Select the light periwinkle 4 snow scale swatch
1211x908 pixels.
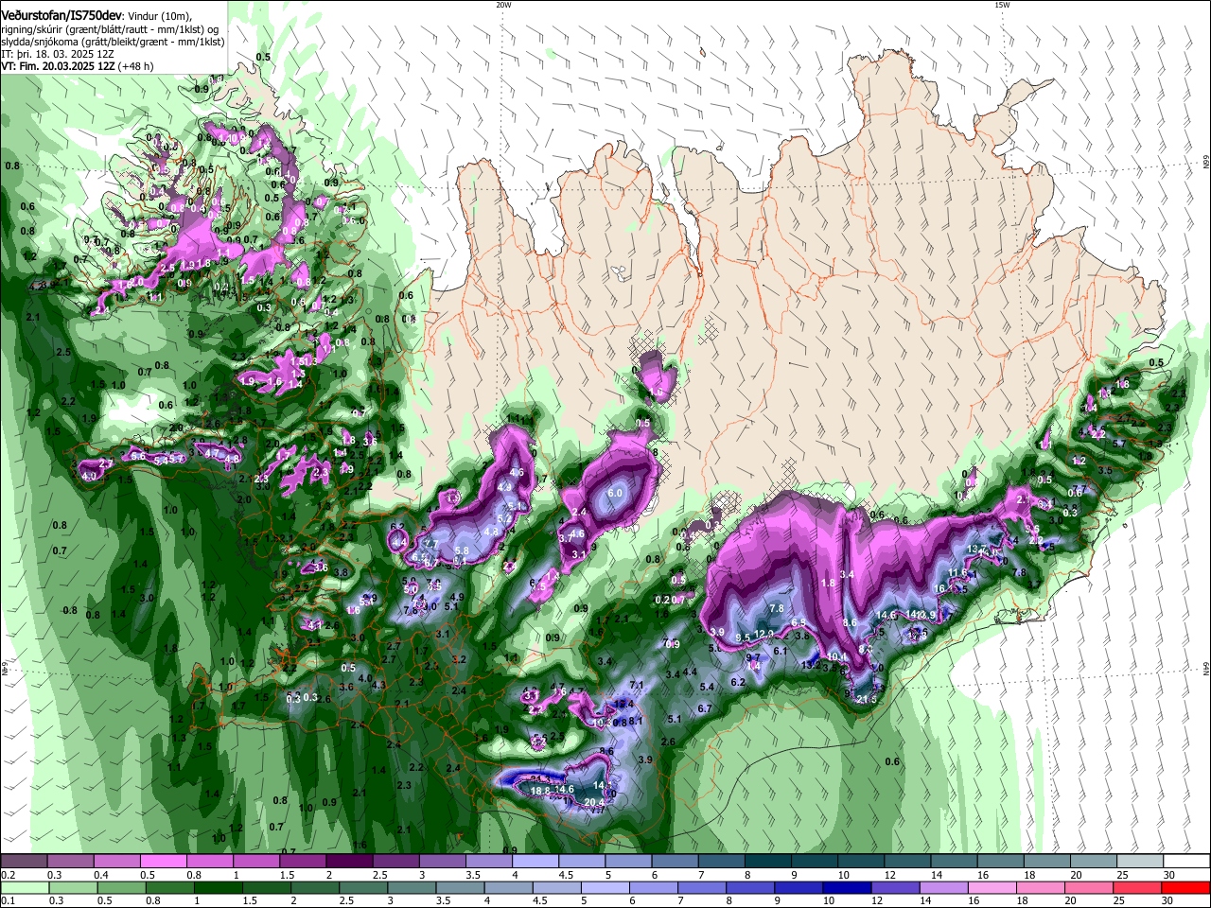pyautogui.click(x=535, y=862)
